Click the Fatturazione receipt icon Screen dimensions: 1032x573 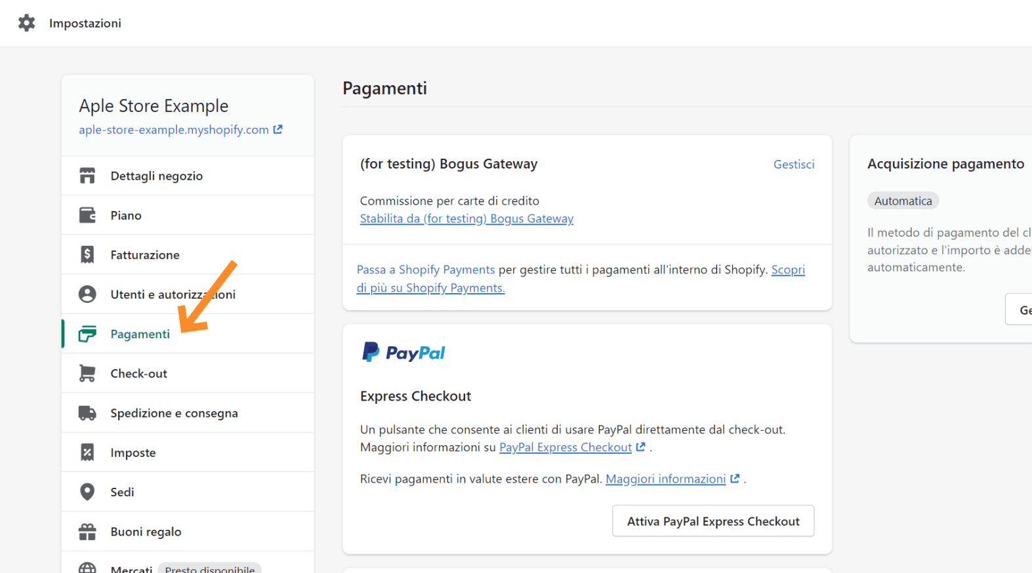(87, 255)
